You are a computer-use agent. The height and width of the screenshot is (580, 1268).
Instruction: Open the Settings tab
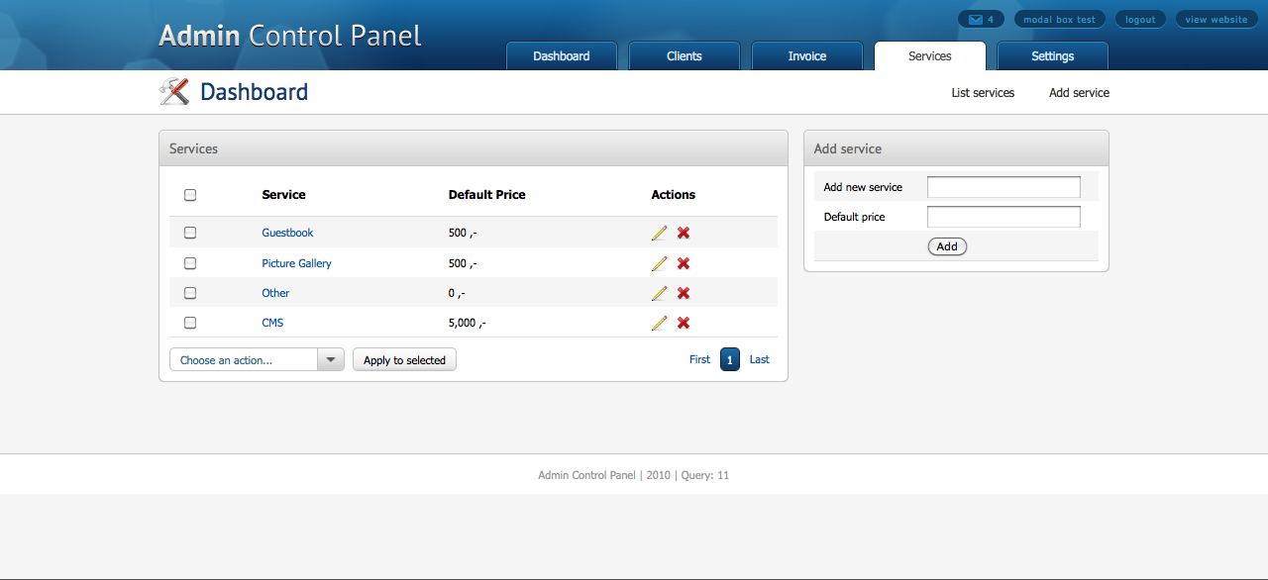click(1053, 56)
